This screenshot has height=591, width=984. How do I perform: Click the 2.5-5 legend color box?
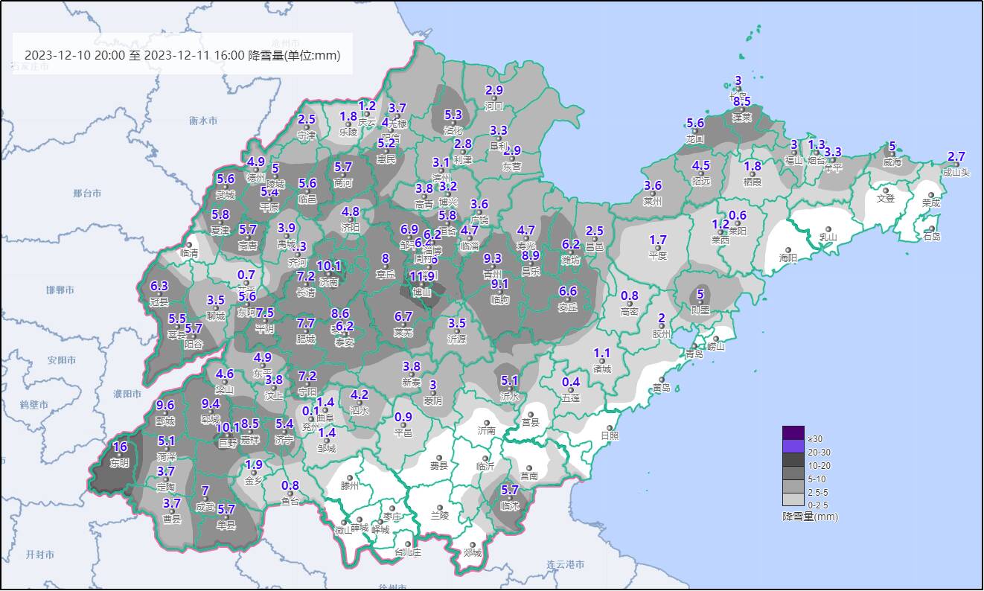click(793, 487)
